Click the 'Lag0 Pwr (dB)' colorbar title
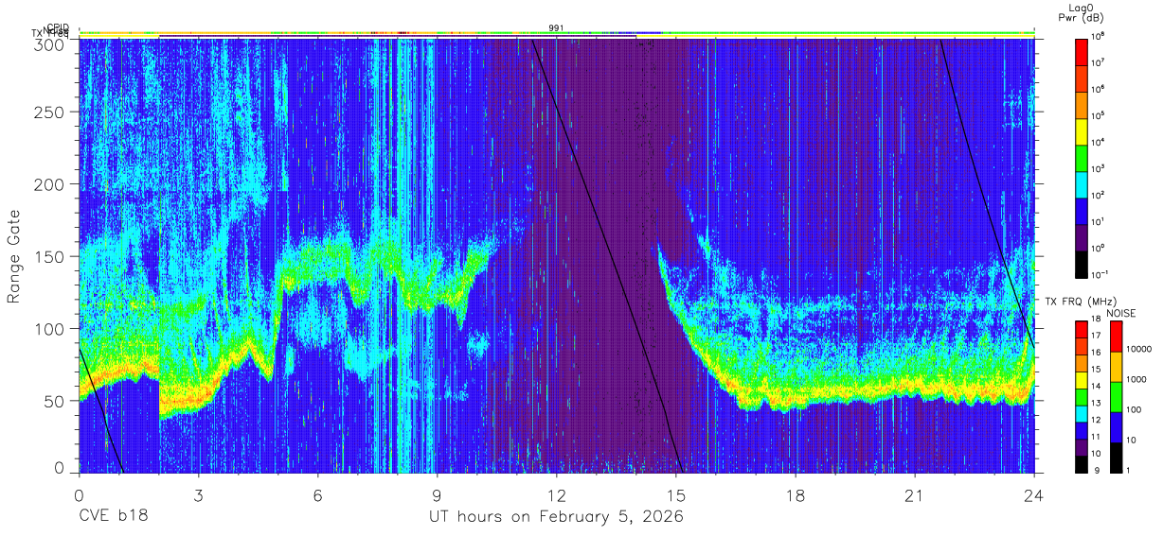 [1082, 13]
